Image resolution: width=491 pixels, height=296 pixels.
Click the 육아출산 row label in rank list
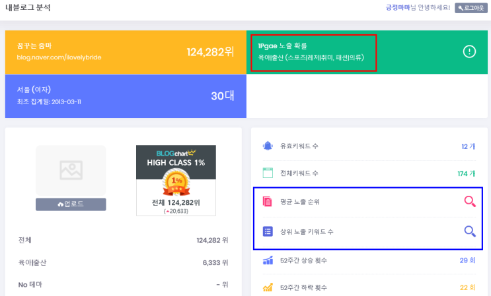point(32,262)
